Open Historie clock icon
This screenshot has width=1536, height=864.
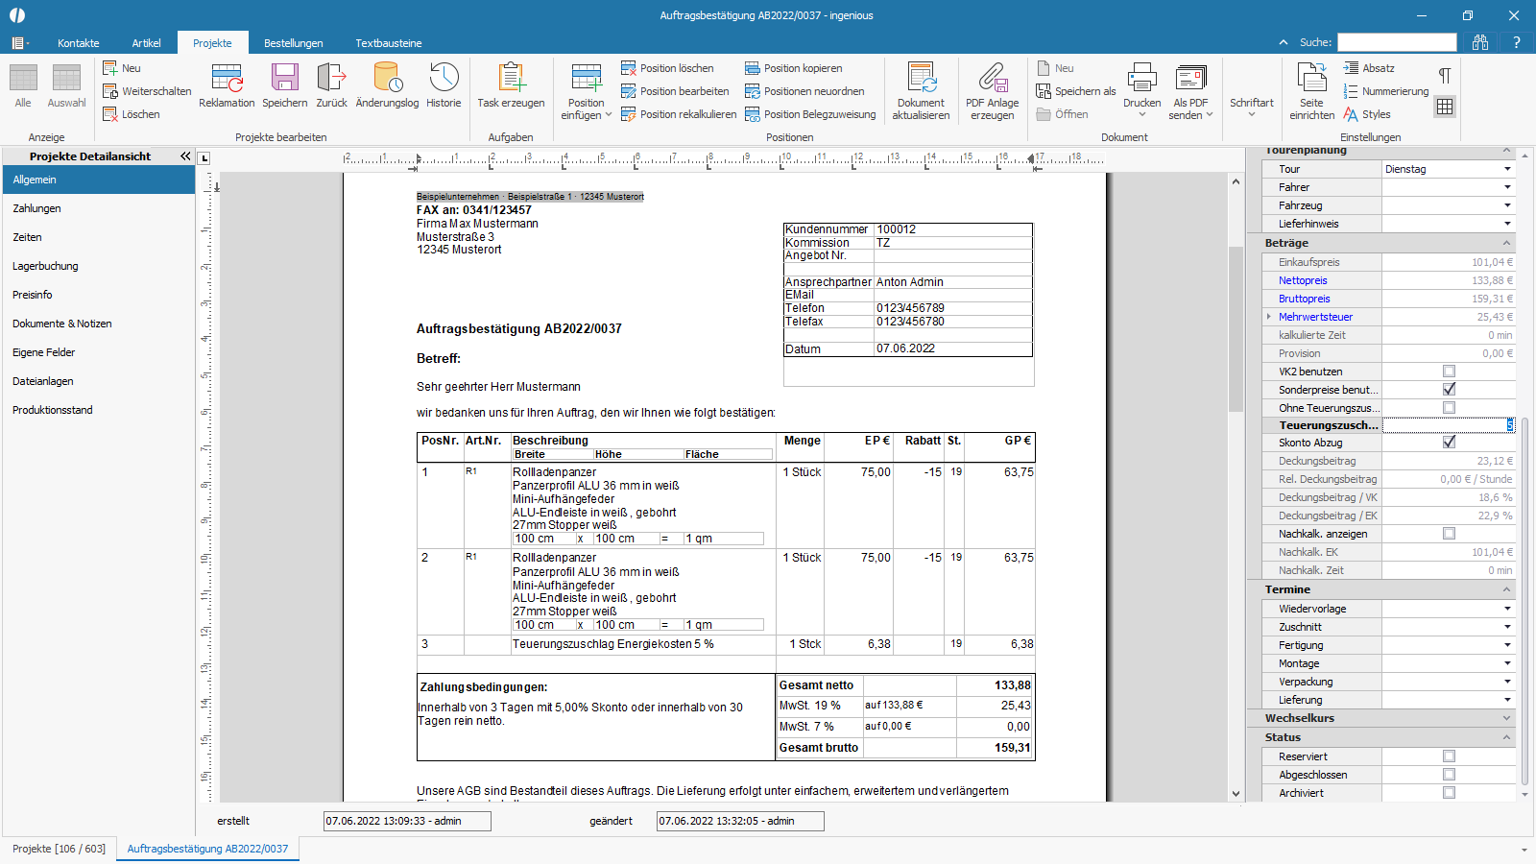(x=444, y=78)
